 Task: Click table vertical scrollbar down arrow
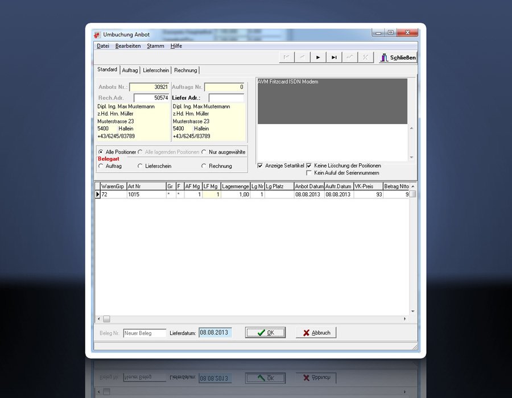click(x=413, y=312)
